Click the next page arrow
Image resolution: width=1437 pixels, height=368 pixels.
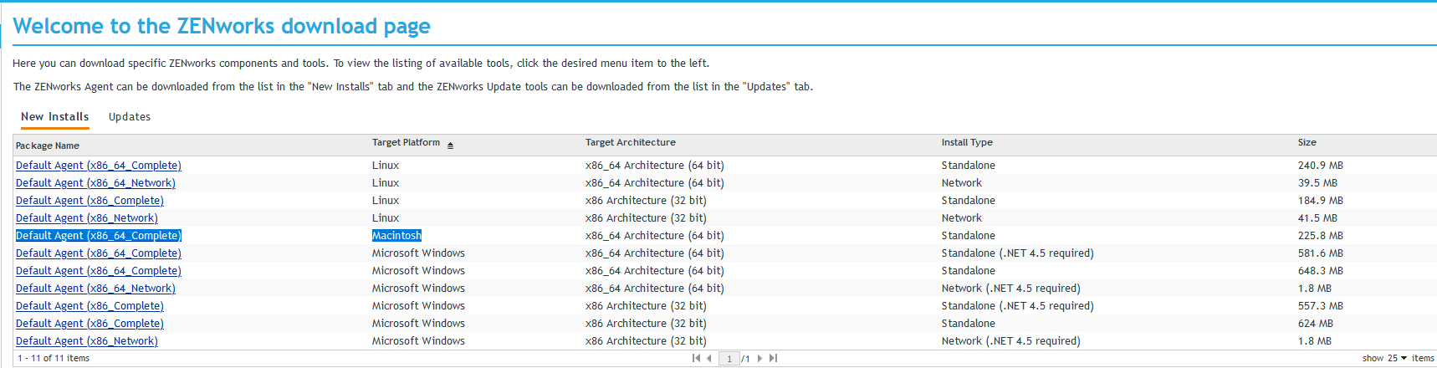pyautogui.click(x=759, y=358)
